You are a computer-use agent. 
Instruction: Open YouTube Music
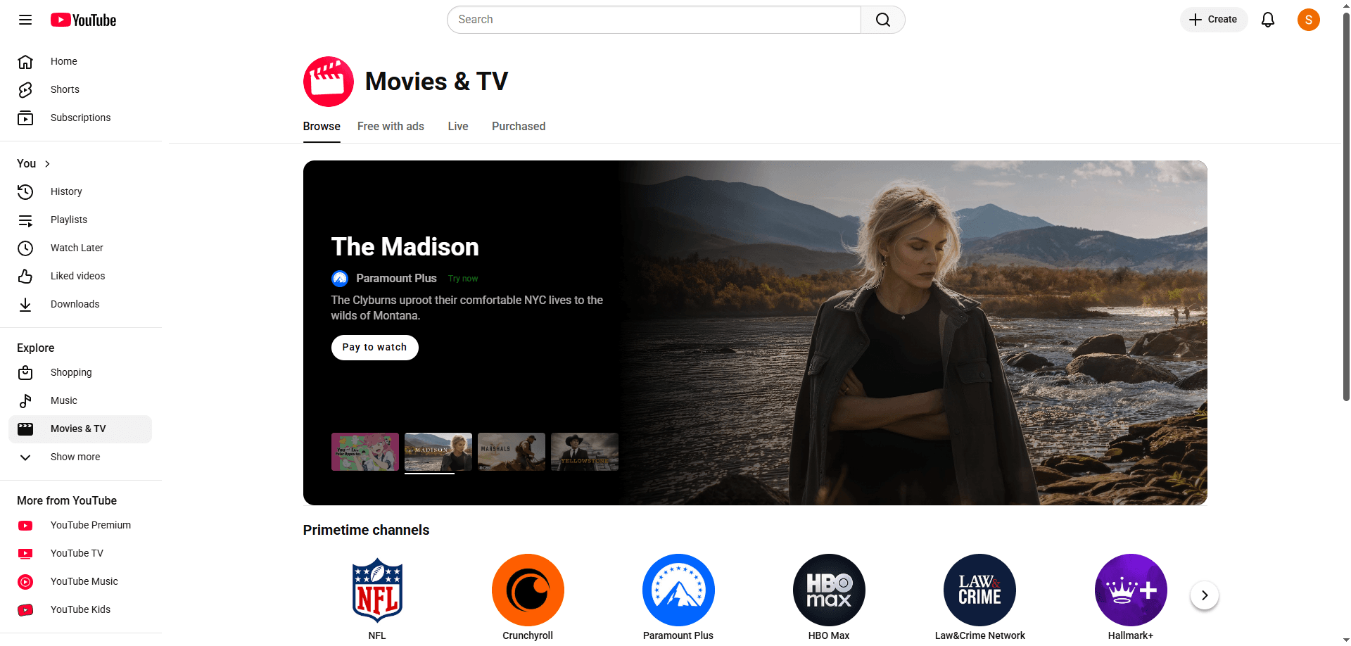80,581
